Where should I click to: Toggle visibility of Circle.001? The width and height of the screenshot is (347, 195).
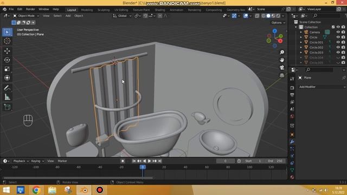click(338, 42)
